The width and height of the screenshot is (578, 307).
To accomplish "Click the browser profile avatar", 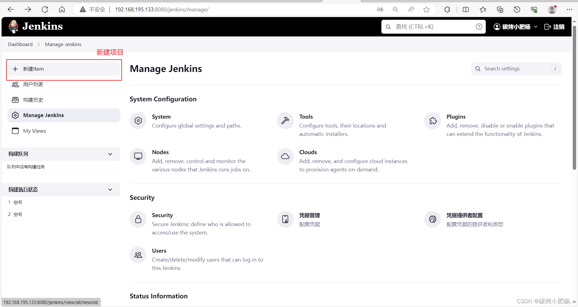I will click(552, 10).
